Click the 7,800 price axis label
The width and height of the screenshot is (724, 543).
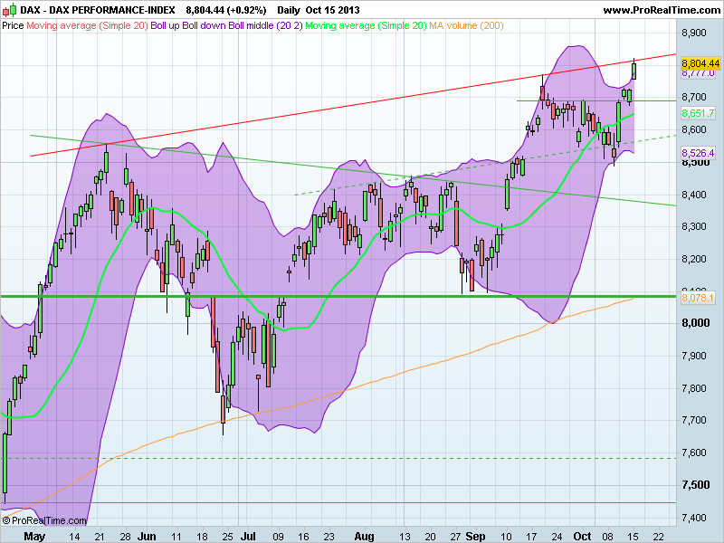point(694,388)
